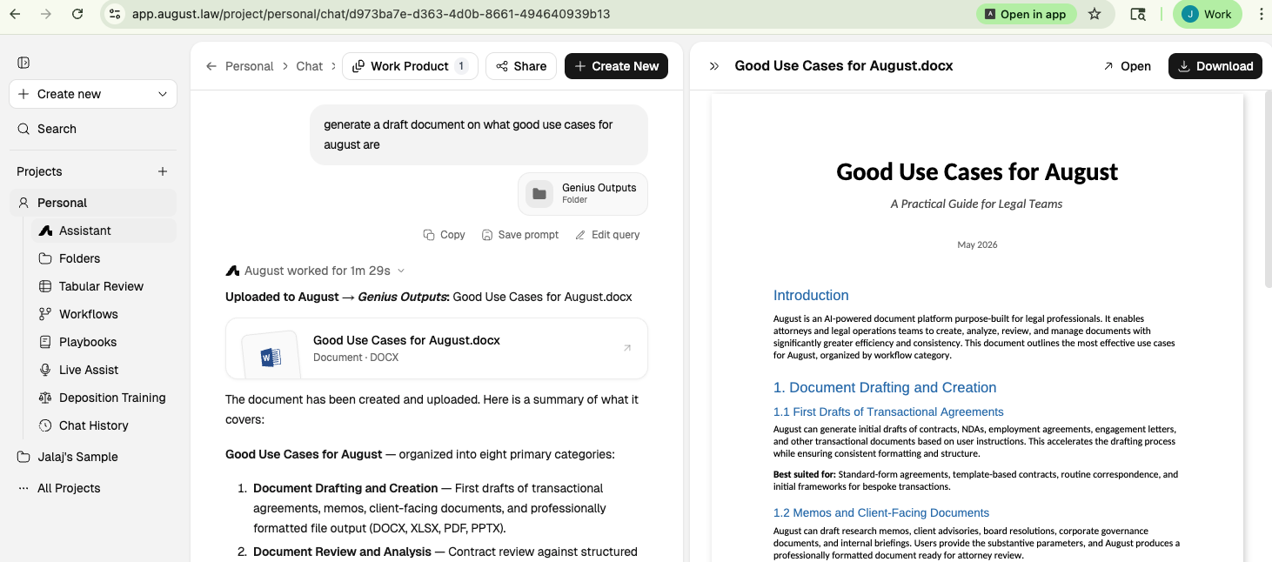Image resolution: width=1272 pixels, height=562 pixels.
Task: Open the Chrome three-dot menu
Action: pos(1261,14)
